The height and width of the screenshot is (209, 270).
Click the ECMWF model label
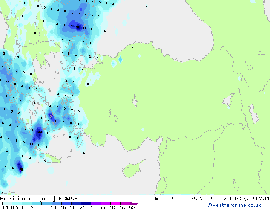click(69, 199)
